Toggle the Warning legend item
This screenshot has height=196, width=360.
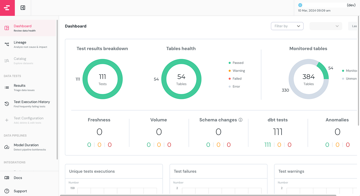click(x=237, y=71)
